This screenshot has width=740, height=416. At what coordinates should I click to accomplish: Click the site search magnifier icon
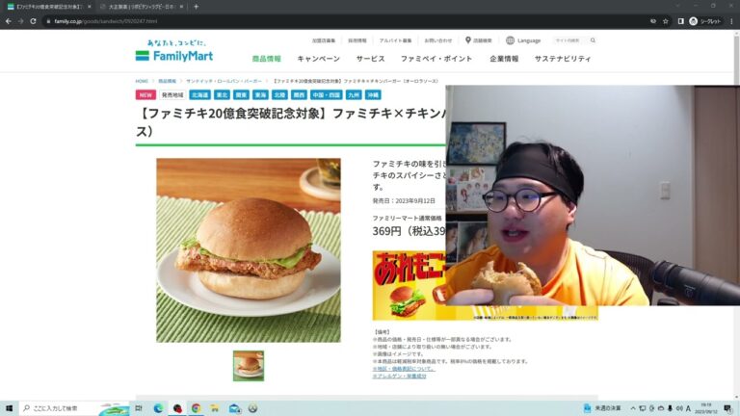[593, 40]
